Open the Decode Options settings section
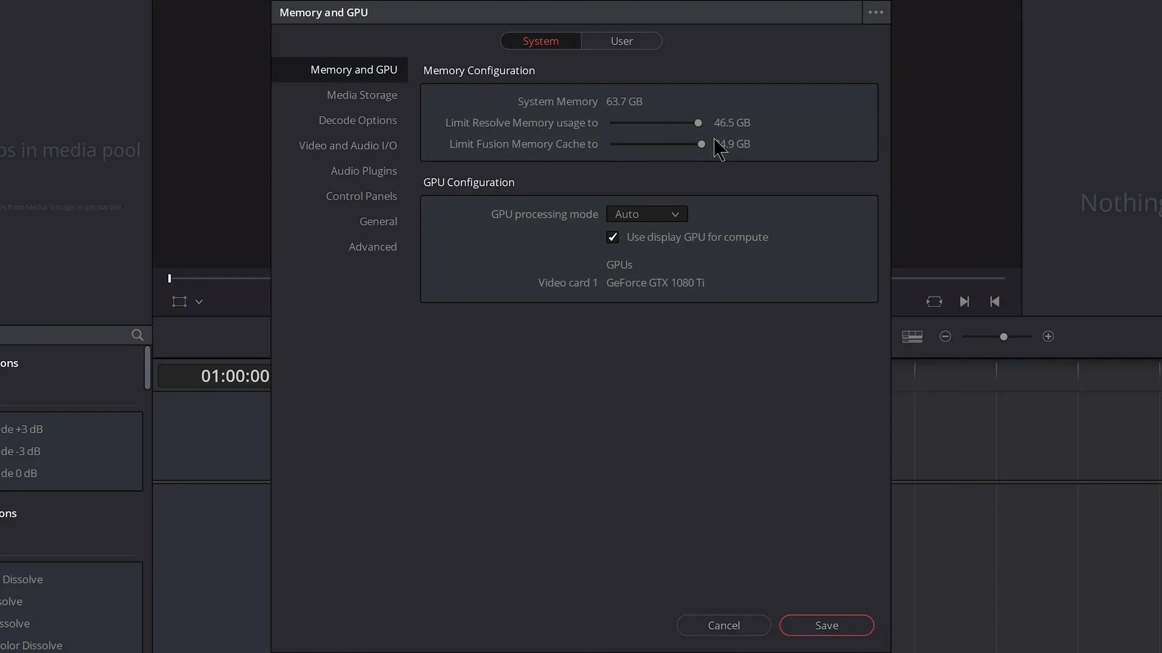Screen dimensions: 1162x653 [358, 120]
